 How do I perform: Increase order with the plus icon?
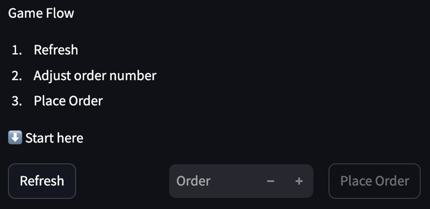click(299, 181)
